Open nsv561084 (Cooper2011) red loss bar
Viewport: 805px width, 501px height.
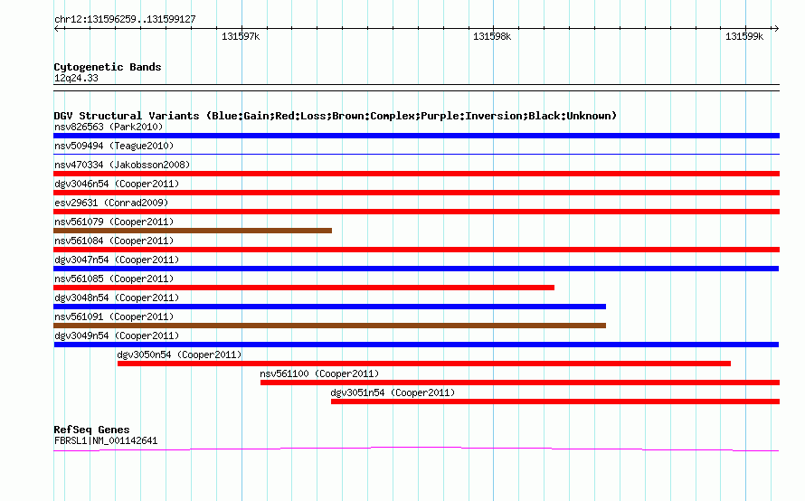(x=416, y=250)
